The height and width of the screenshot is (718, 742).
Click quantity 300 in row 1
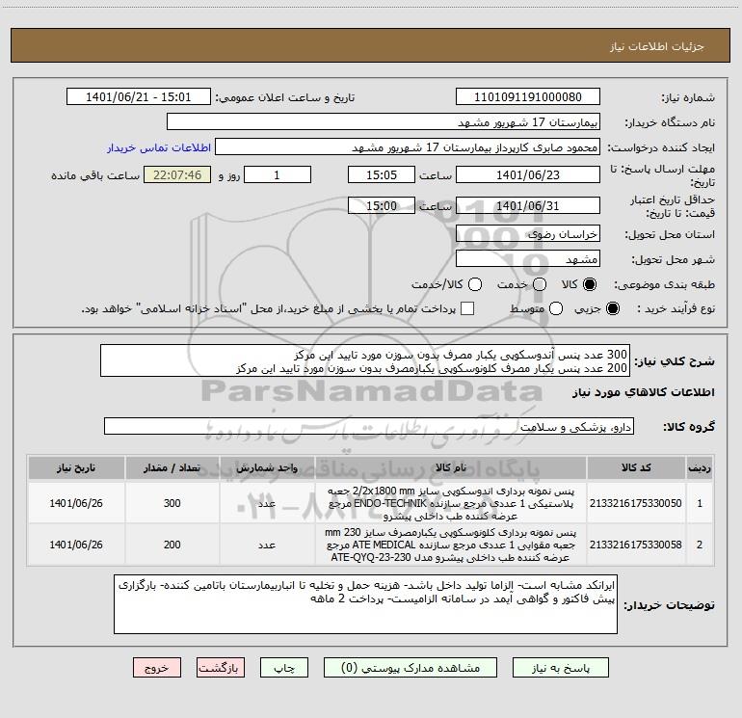coord(172,503)
